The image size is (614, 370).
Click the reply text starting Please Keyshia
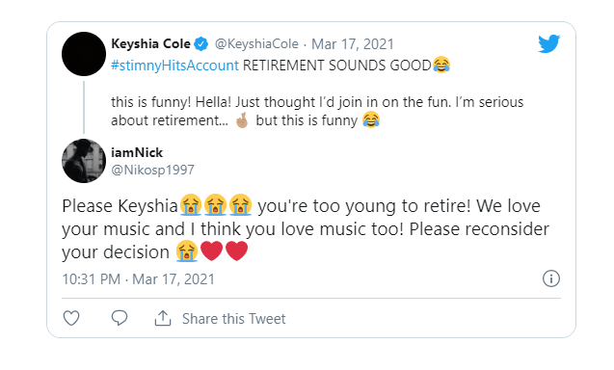tap(306, 229)
